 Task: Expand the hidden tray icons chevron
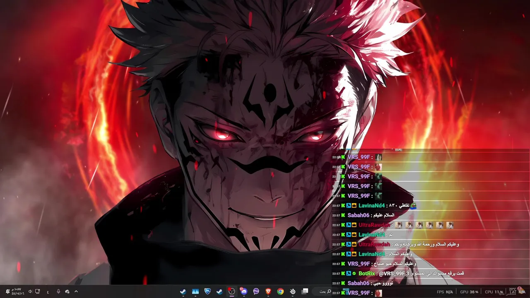pyautogui.click(x=76, y=291)
